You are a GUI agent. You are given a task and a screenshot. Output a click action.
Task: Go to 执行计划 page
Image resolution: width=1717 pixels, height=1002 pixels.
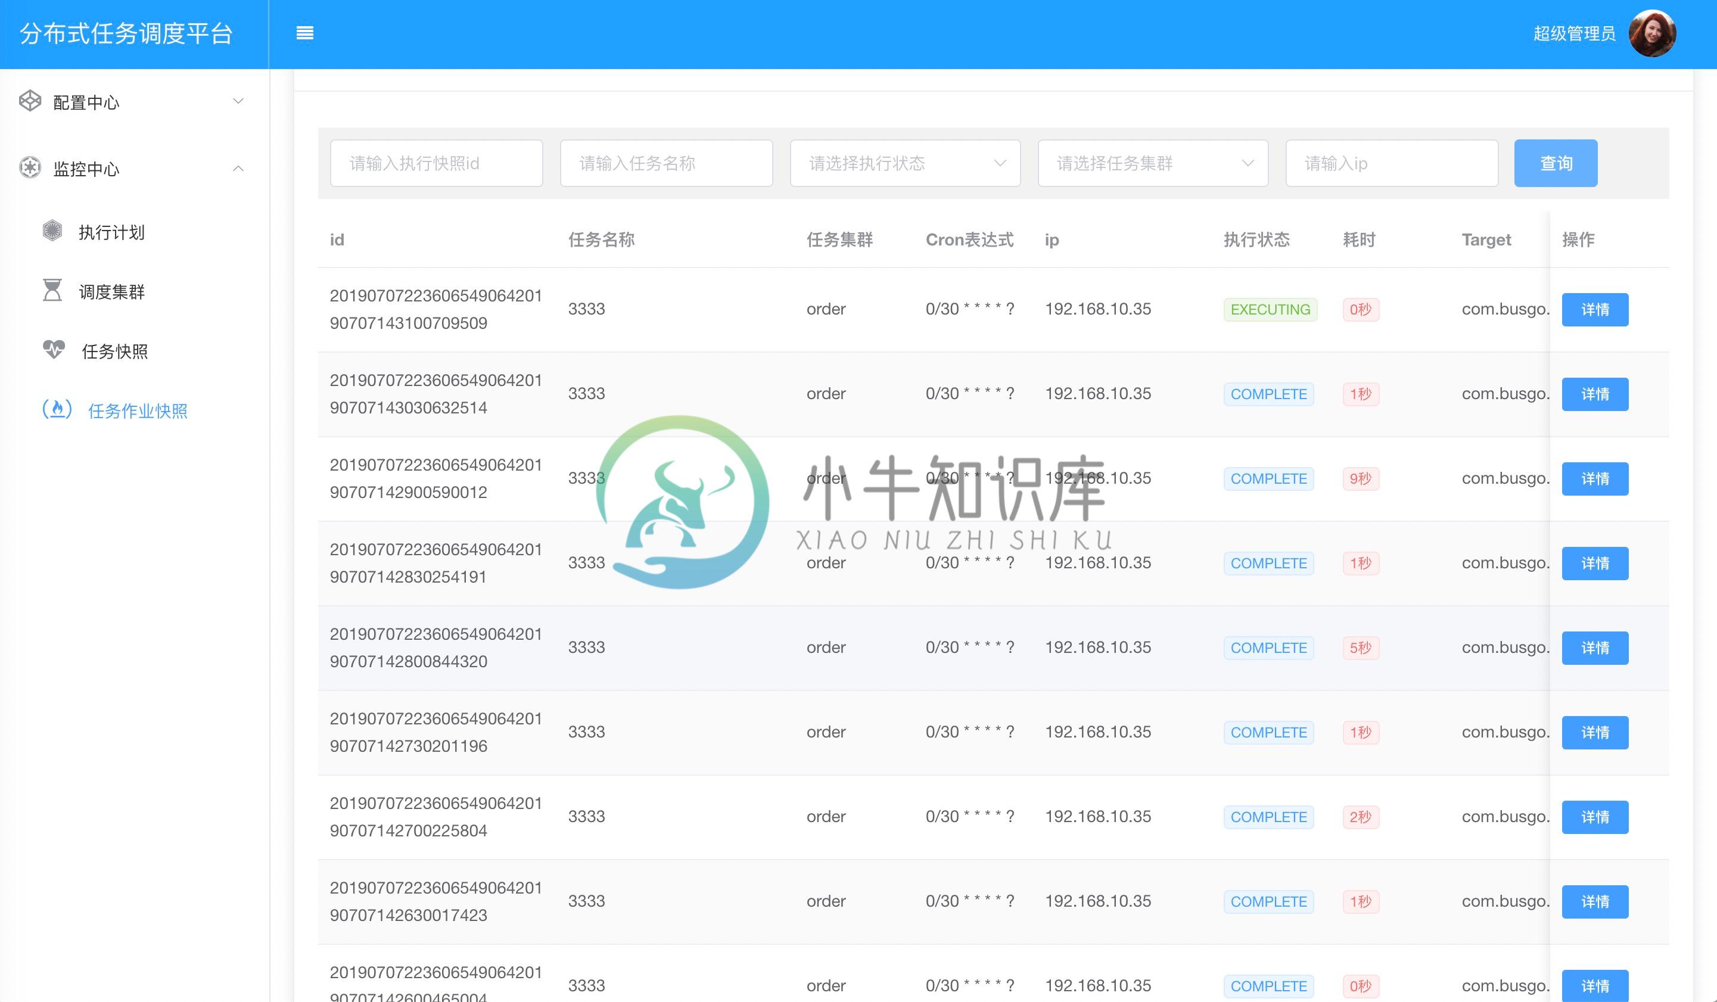112,232
